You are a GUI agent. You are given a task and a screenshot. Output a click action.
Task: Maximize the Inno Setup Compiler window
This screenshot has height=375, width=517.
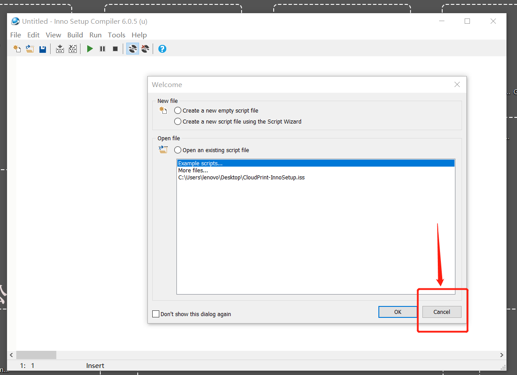click(467, 21)
